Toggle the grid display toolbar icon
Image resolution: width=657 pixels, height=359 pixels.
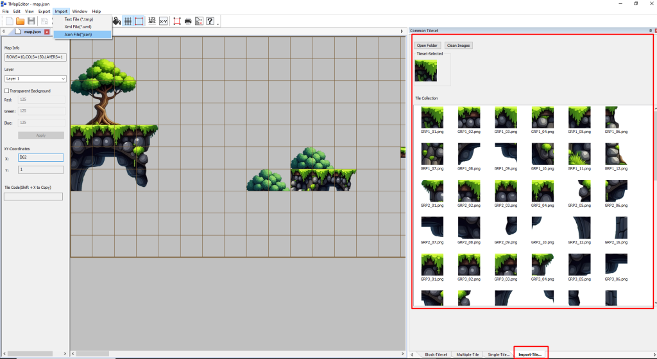(128, 21)
